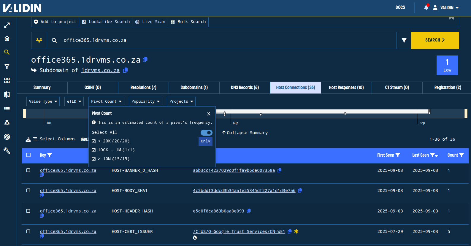
Task: Click the Only button for < 20K
Action: tap(205, 141)
